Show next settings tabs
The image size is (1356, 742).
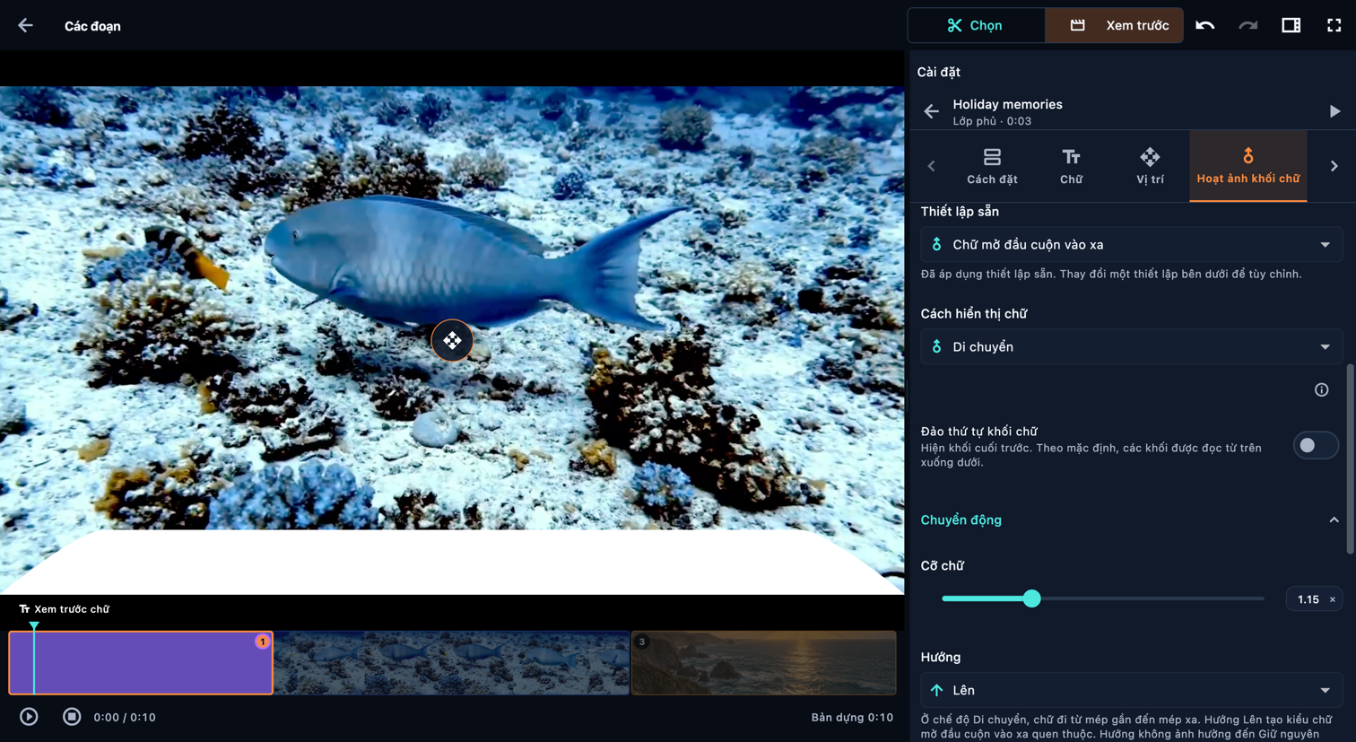pos(1334,166)
